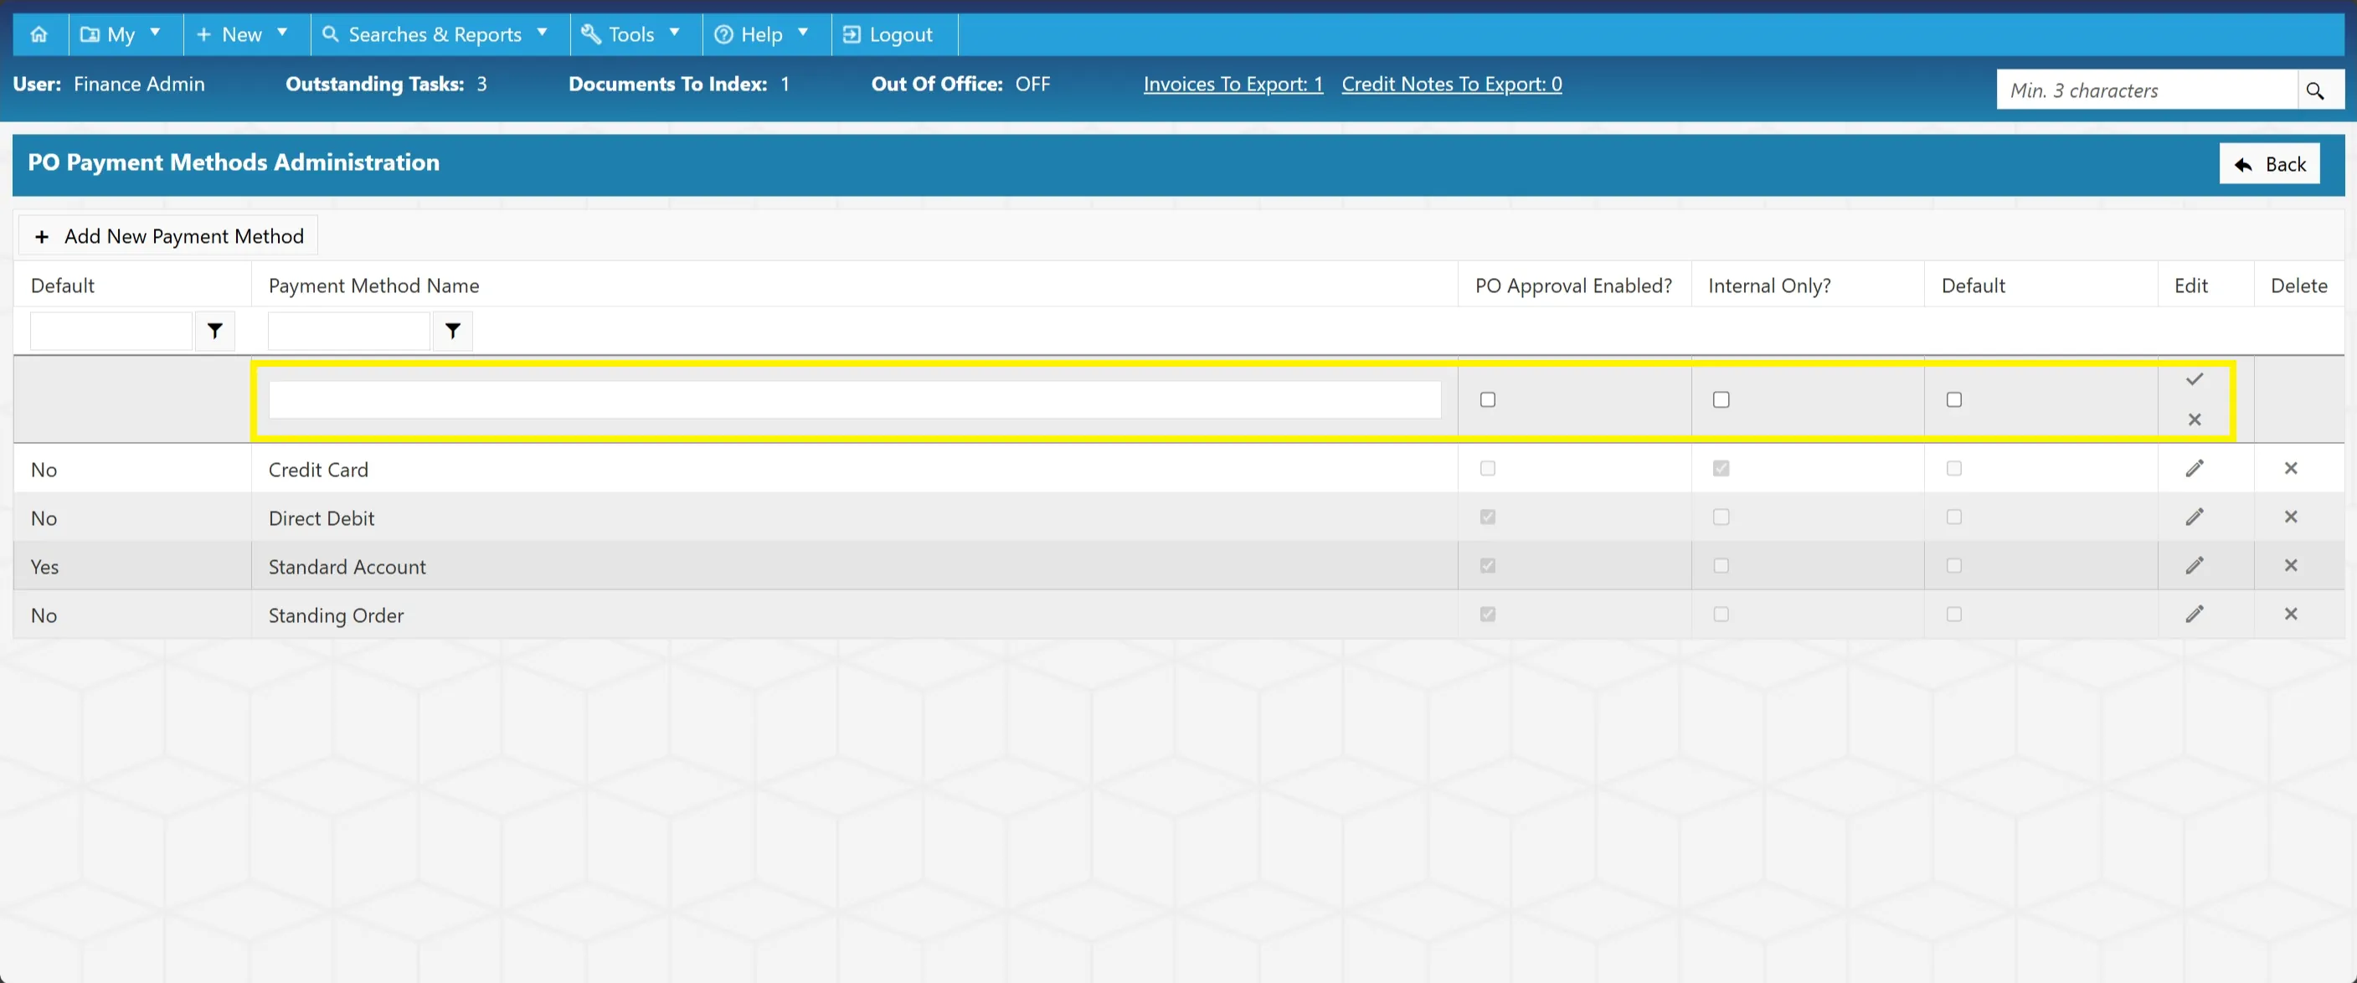This screenshot has height=983, width=2357.
Task: Click Yes in Standard Account row
Action: tap(44, 567)
